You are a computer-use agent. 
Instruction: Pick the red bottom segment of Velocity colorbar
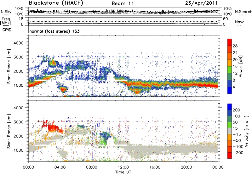(x=230, y=155)
